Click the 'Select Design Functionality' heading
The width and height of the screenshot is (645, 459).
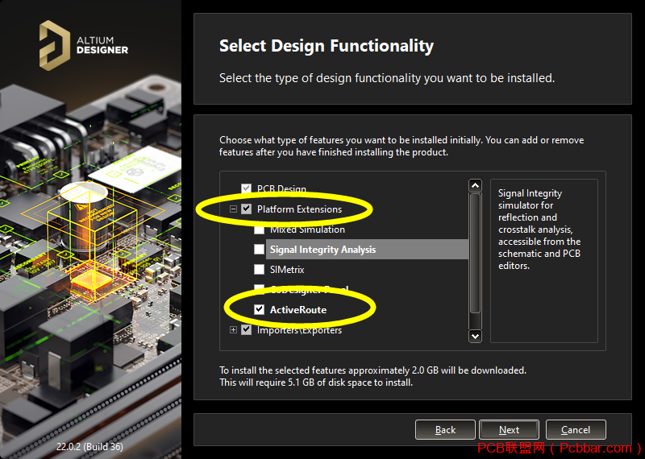(327, 46)
